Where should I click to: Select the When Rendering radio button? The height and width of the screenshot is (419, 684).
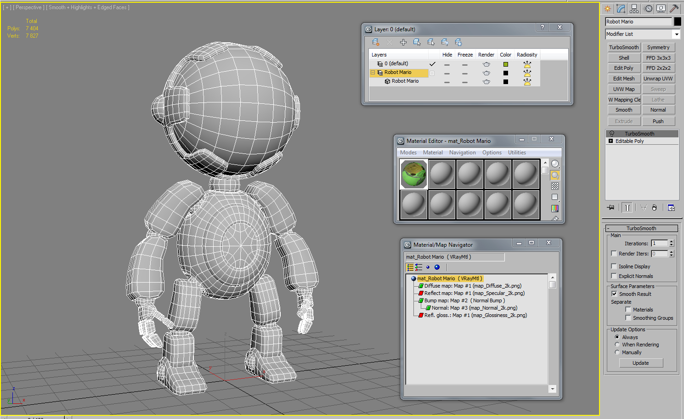[x=617, y=345]
